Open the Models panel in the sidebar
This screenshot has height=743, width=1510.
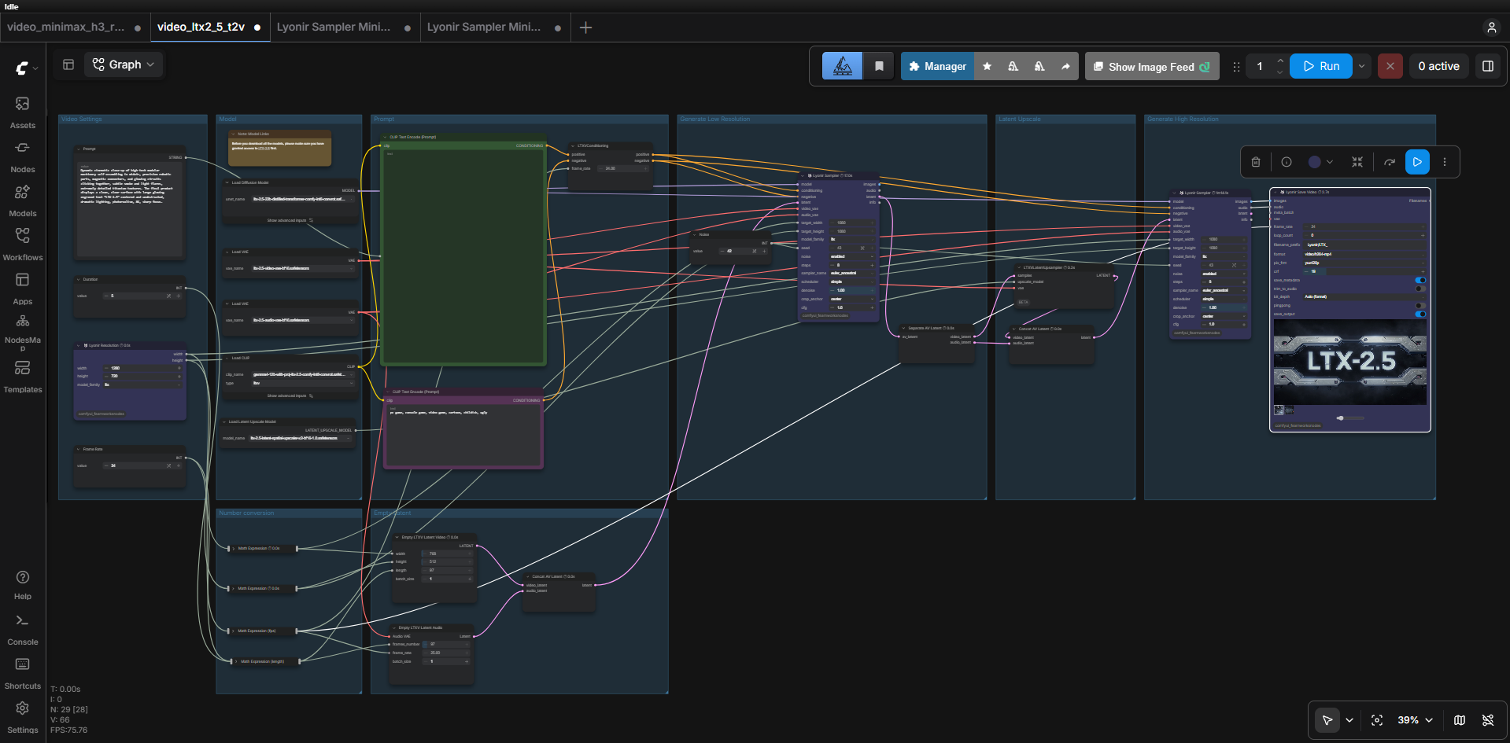tap(22, 200)
